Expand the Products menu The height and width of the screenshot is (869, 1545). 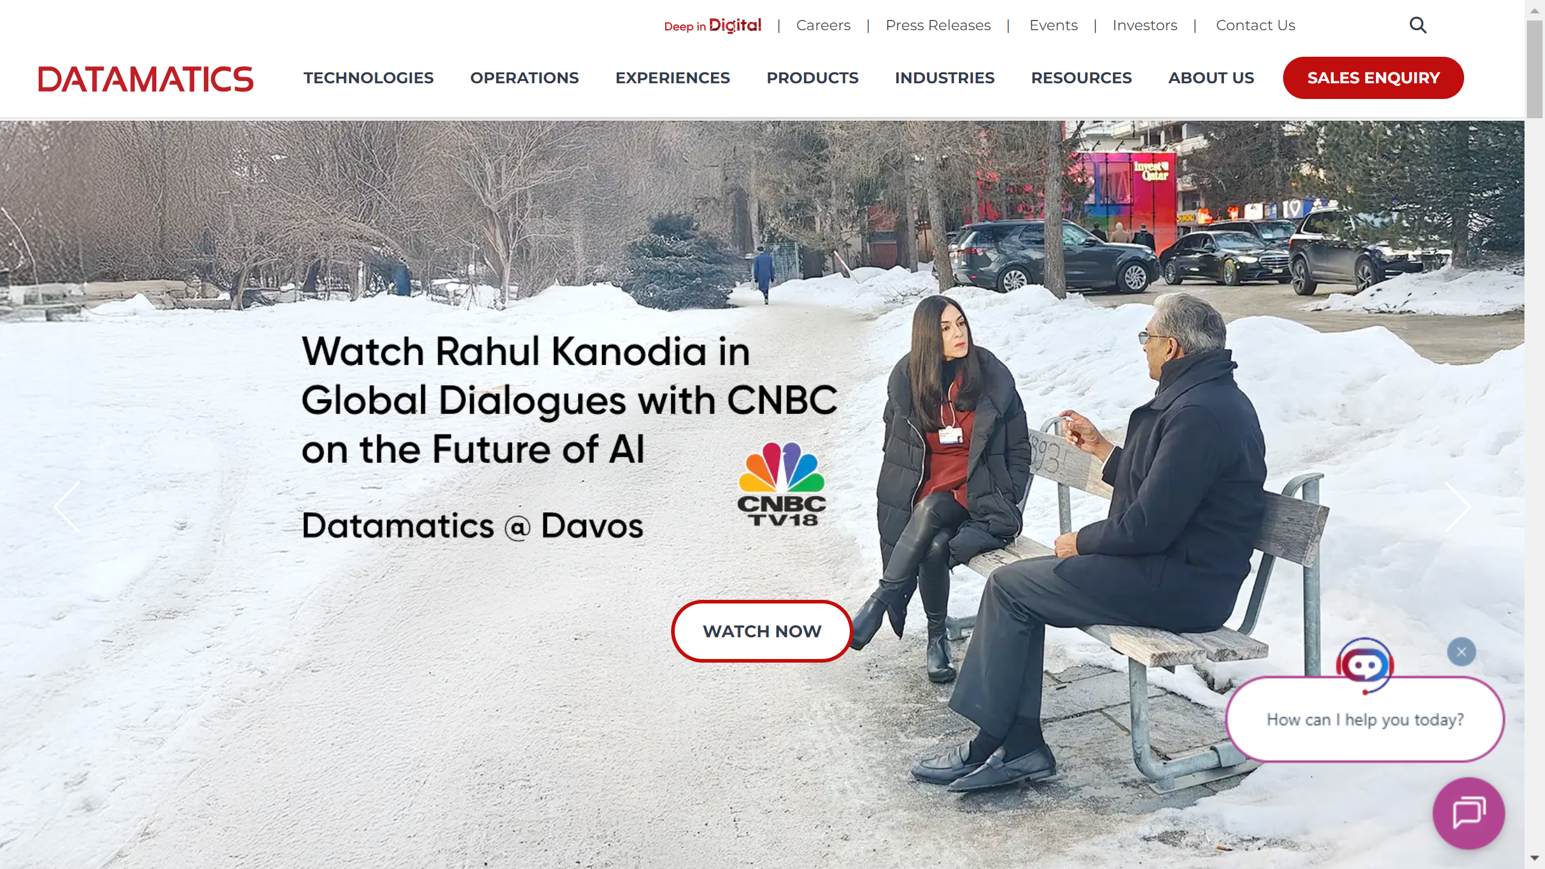[812, 78]
